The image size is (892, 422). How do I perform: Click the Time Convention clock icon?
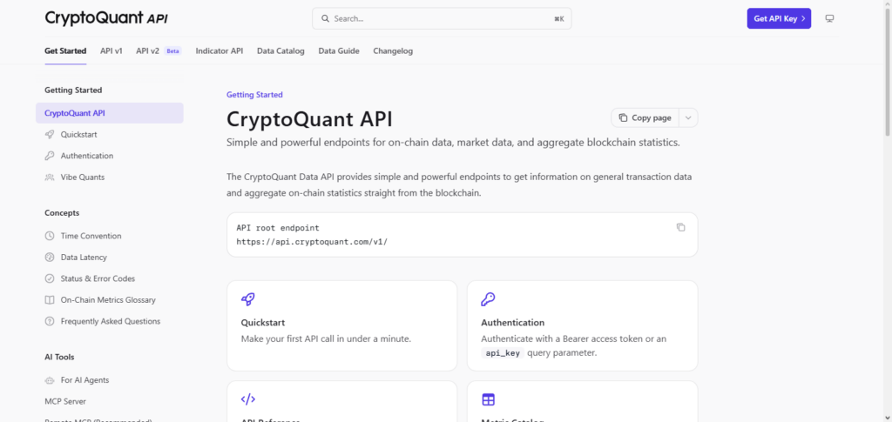(50, 236)
